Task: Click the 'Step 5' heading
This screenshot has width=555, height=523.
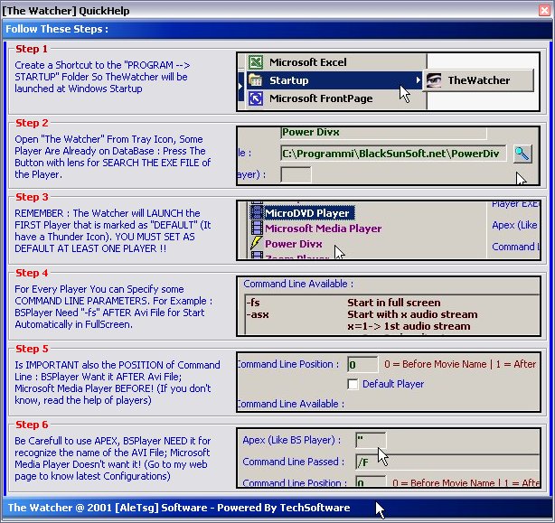Action: pos(32,349)
